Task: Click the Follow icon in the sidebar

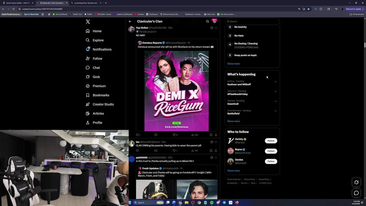Action: [x=88, y=58]
